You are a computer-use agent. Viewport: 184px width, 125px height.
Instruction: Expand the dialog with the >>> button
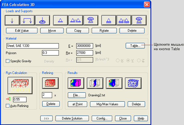46,118
